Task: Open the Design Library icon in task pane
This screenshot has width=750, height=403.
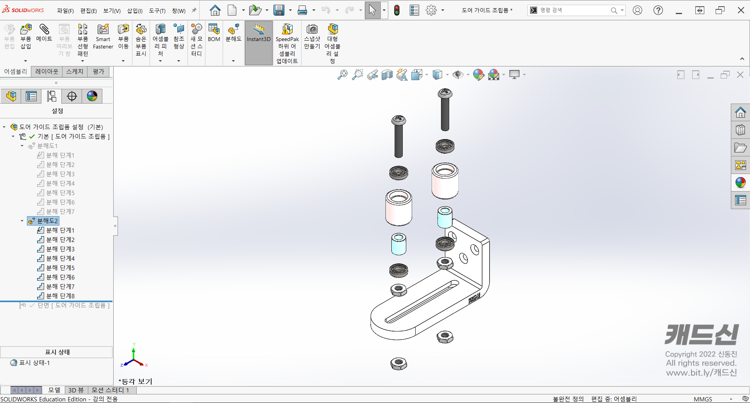Action: (x=740, y=130)
